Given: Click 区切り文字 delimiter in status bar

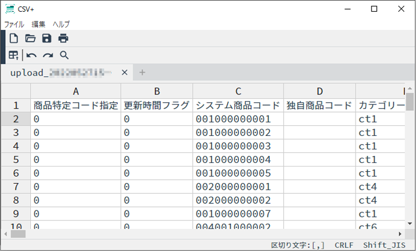Looking at the screenshot, I should tap(298, 245).
